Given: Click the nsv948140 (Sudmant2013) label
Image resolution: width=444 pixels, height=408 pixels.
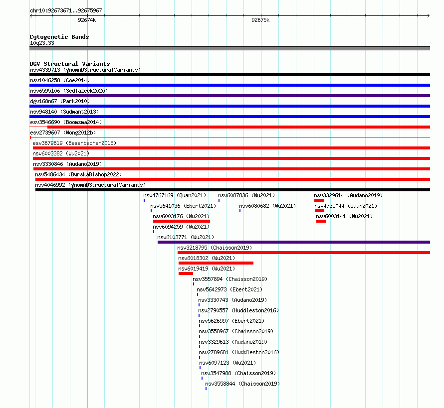Looking at the screenshot, I should tap(64, 112).
